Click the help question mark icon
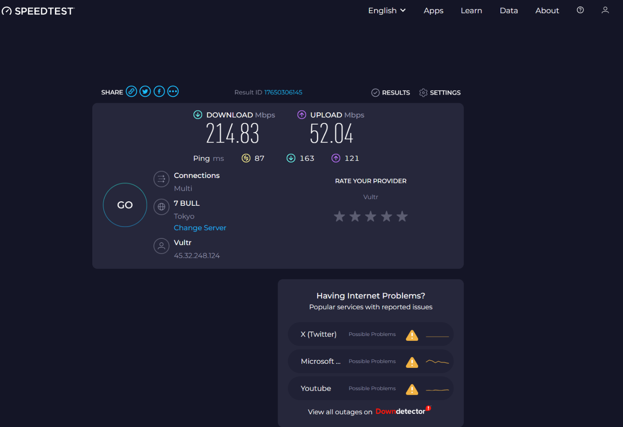The image size is (623, 427). click(580, 10)
